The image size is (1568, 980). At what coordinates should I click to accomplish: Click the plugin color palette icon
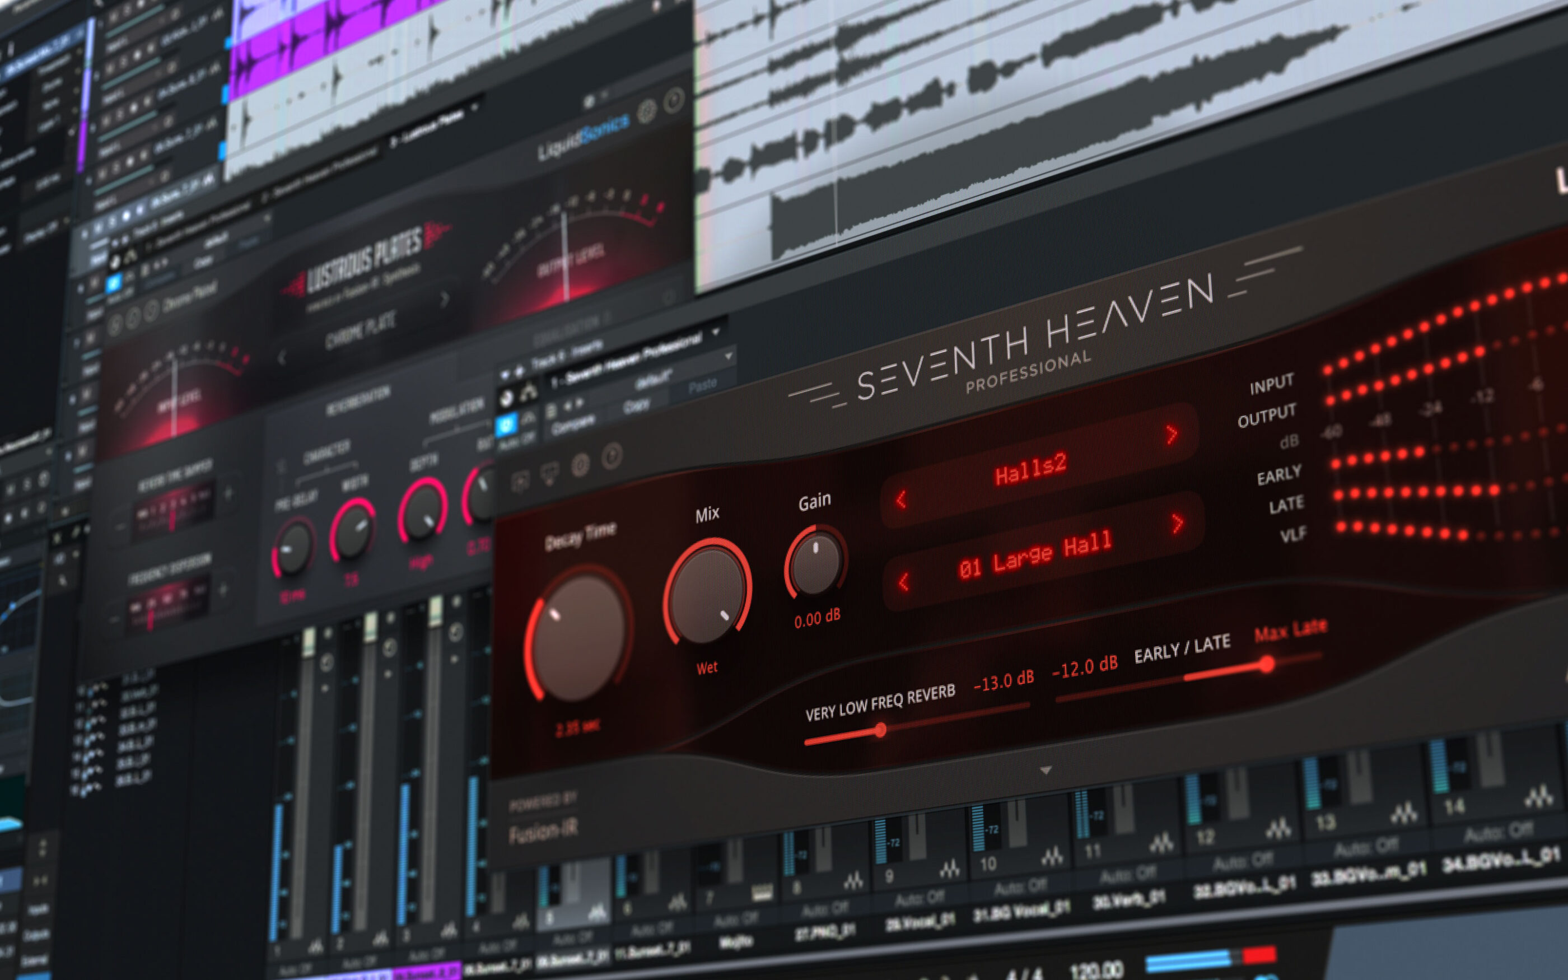(507, 399)
